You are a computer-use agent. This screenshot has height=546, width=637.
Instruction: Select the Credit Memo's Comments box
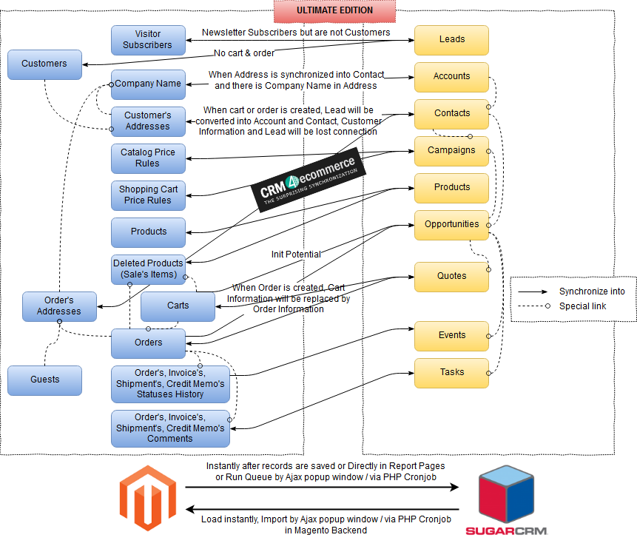[x=171, y=428]
